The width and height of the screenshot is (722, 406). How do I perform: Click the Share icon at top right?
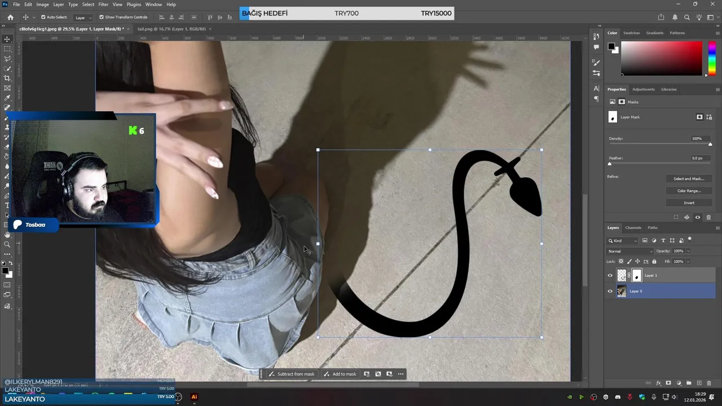click(661, 17)
